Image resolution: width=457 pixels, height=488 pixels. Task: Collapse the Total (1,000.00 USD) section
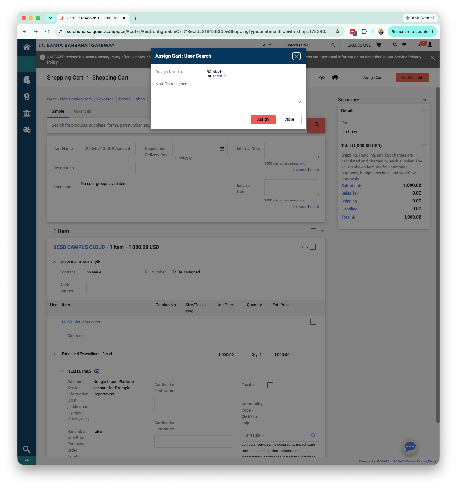tap(424, 145)
